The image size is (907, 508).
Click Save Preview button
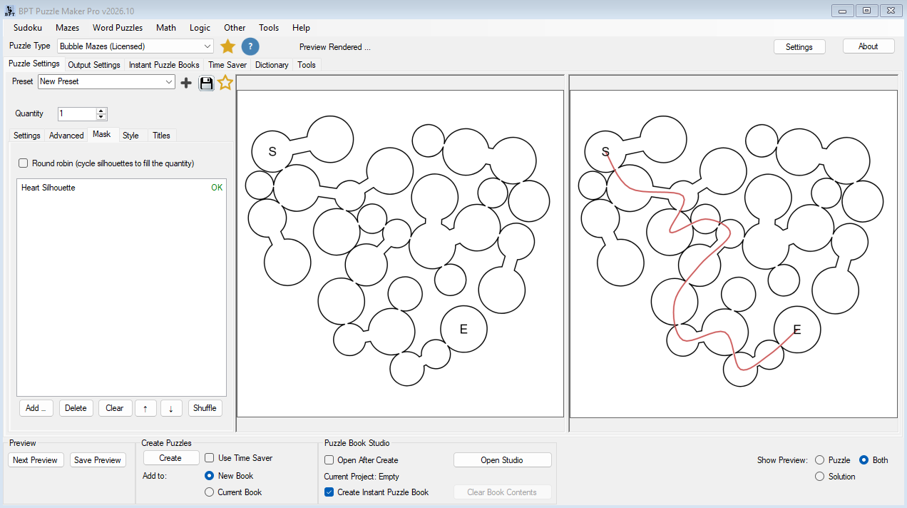pos(98,460)
